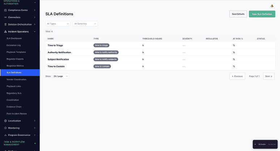This screenshot has width=280, height=151.
Task: Open Playbook Templates menu item
Action: click(x=16, y=52)
